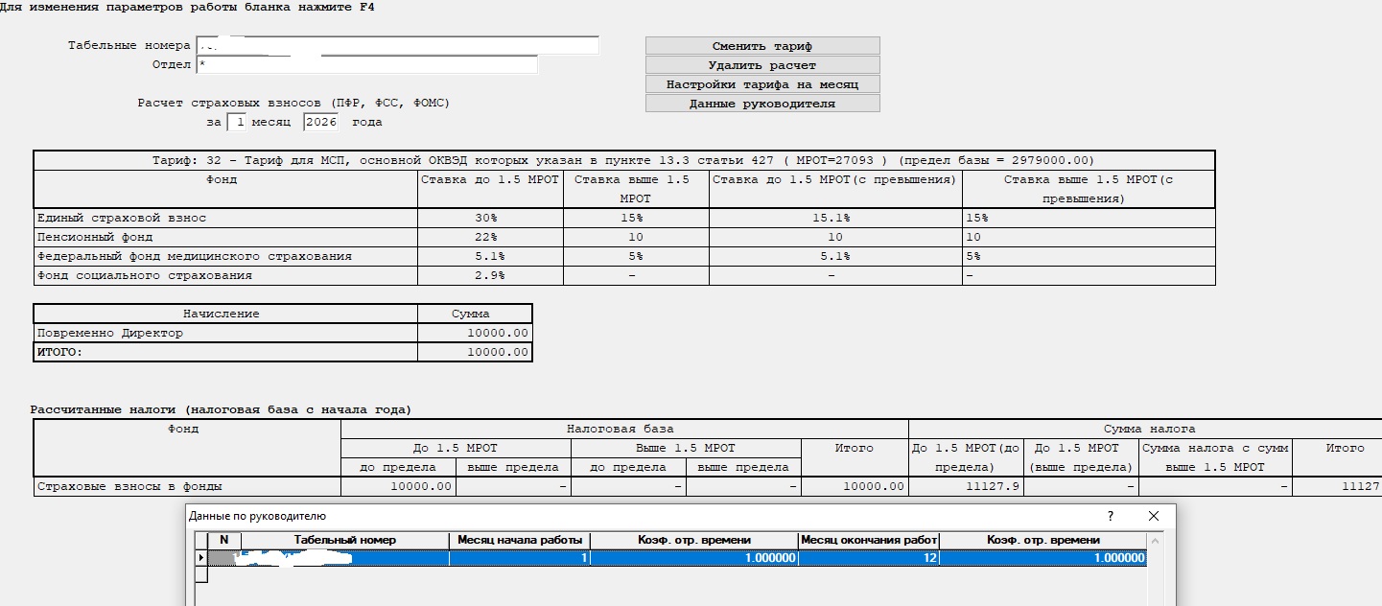Click the "Табельный номер" cell in selected row
The image size is (1382, 606).
345,557
